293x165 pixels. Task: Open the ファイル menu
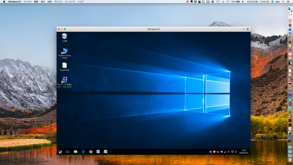click(x=27, y=2)
